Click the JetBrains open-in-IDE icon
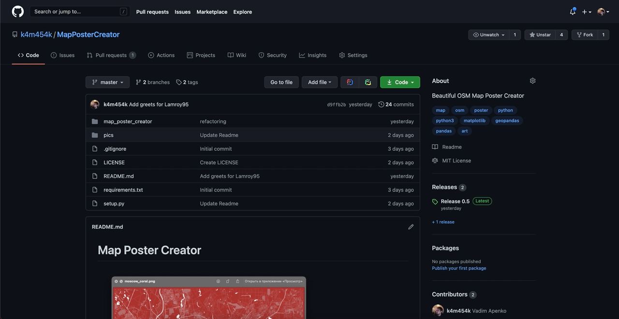 [x=350, y=82]
